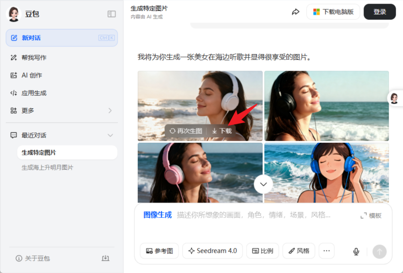Open 关于豆包 about link
Image resolution: width=403 pixels, height=273 pixels.
click(x=32, y=258)
